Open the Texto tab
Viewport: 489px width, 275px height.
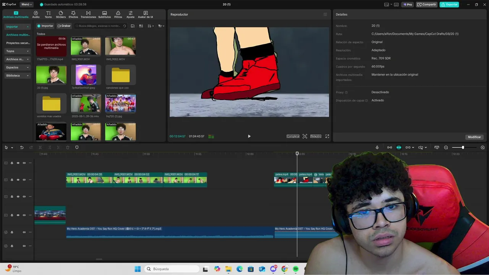(48, 15)
